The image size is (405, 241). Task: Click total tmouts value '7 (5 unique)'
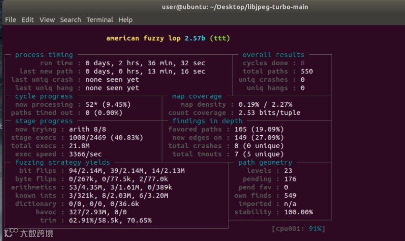pyautogui.click(x=259, y=154)
